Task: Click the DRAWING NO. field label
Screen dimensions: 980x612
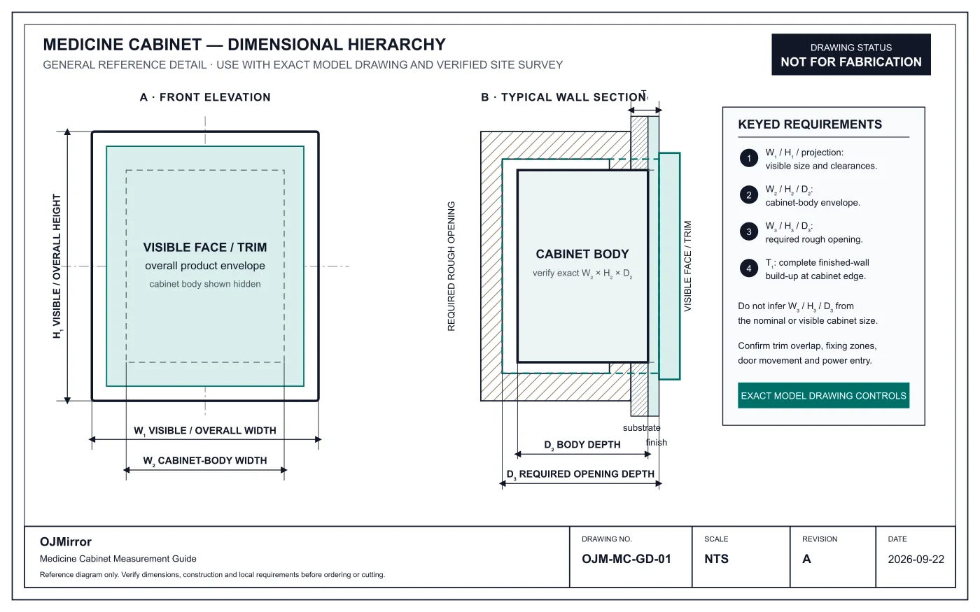Action: (x=607, y=539)
